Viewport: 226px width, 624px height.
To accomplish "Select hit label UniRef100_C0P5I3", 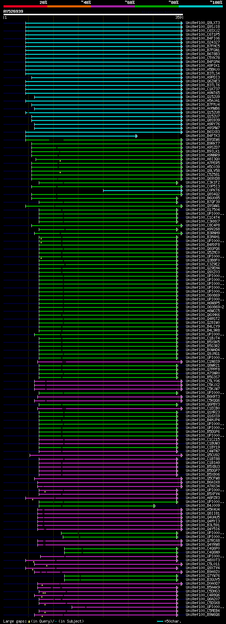I will [x=203, y=187].
